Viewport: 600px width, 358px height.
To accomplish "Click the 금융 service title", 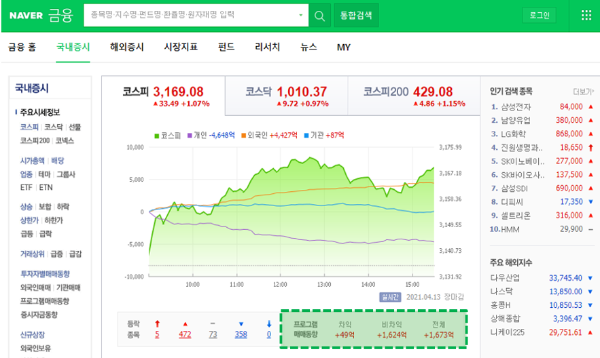I will (x=60, y=16).
